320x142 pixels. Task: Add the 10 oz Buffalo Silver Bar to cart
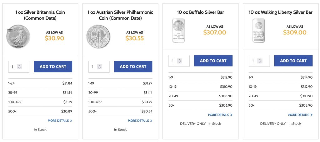(x=213, y=61)
